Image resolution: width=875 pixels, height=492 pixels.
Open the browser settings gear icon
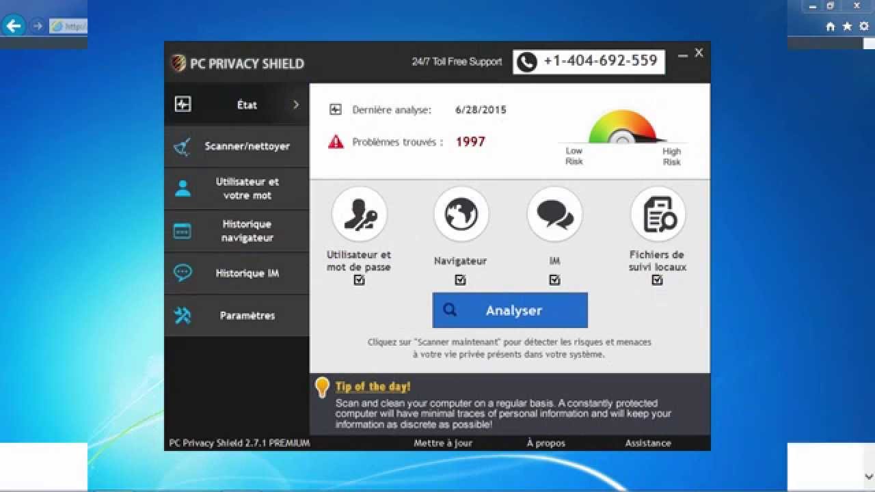click(x=864, y=27)
